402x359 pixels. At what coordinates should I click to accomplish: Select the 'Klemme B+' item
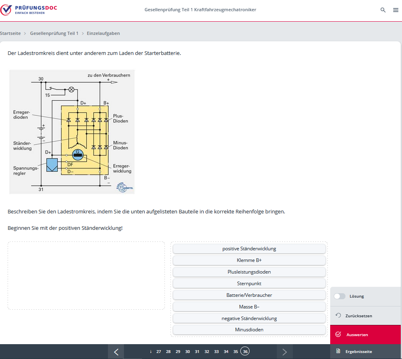click(249, 260)
